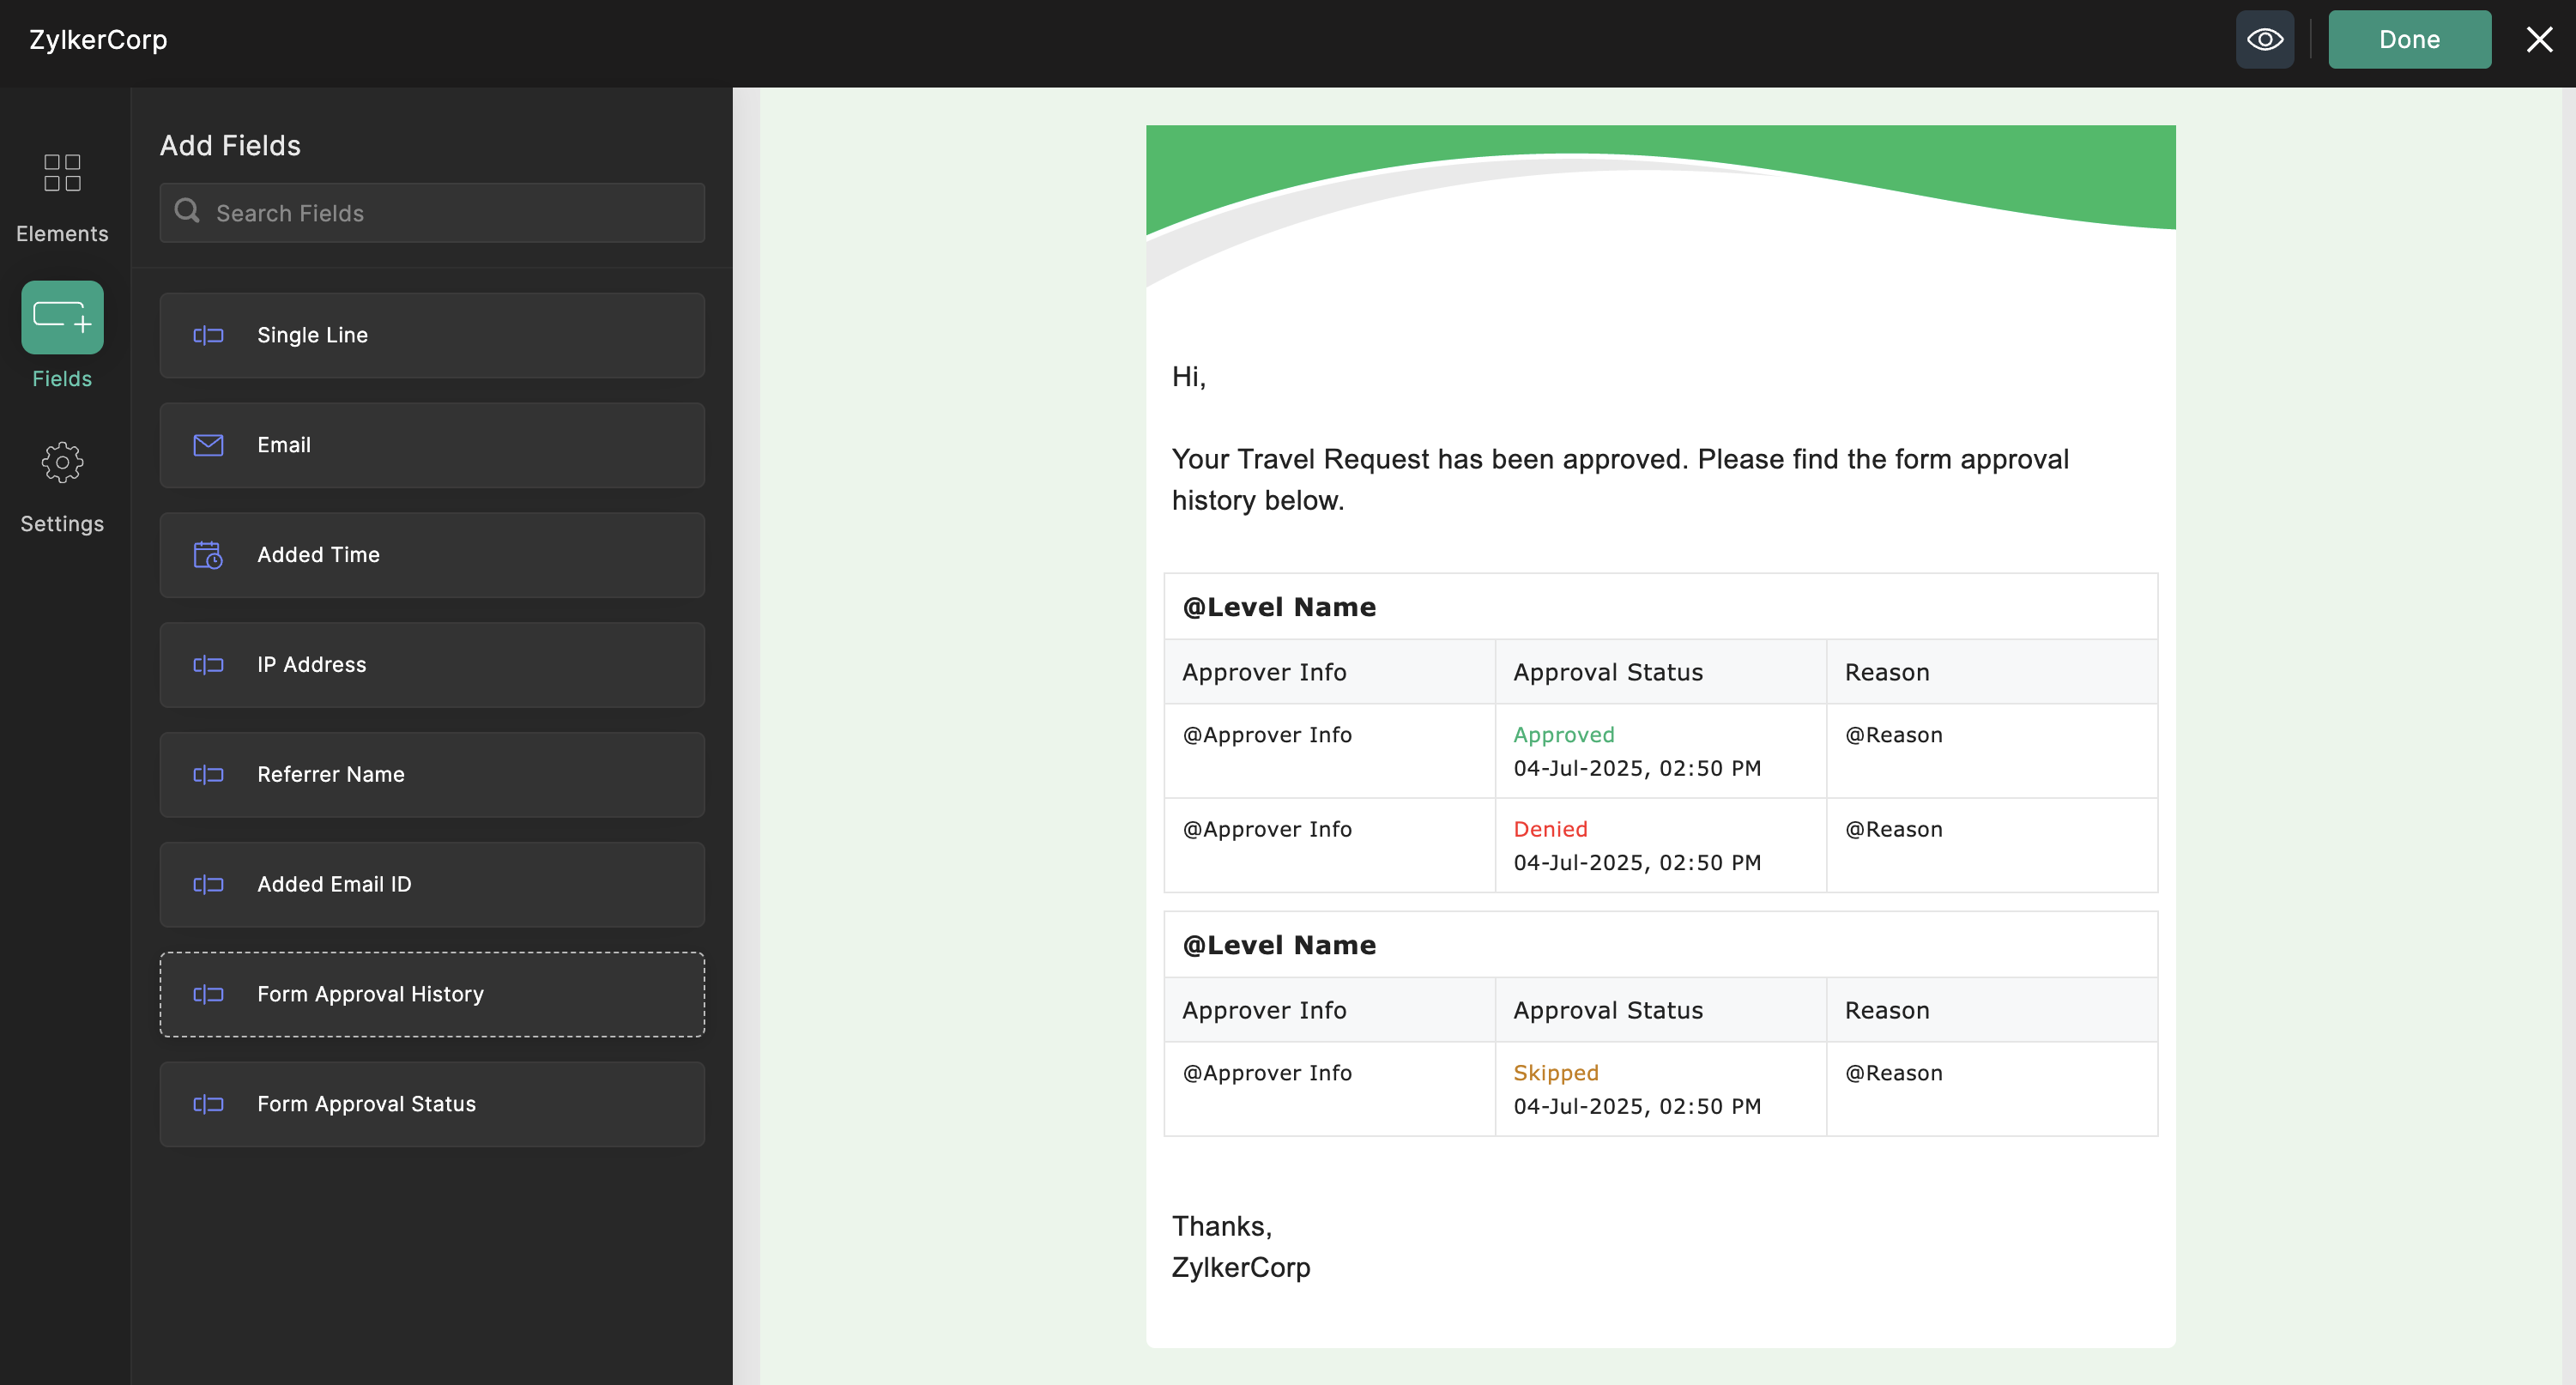Add the Form Approval Status field

pyautogui.click(x=432, y=1104)
